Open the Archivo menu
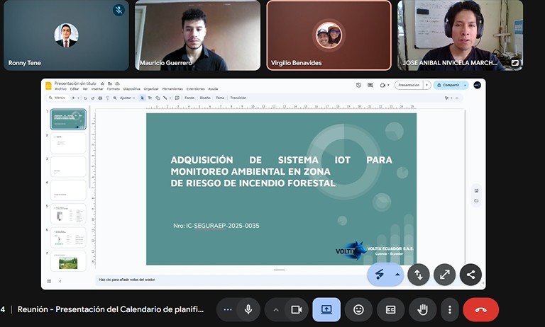Image resolution: width=545 pixels, height=327 pixels. (x=60, y=89)
